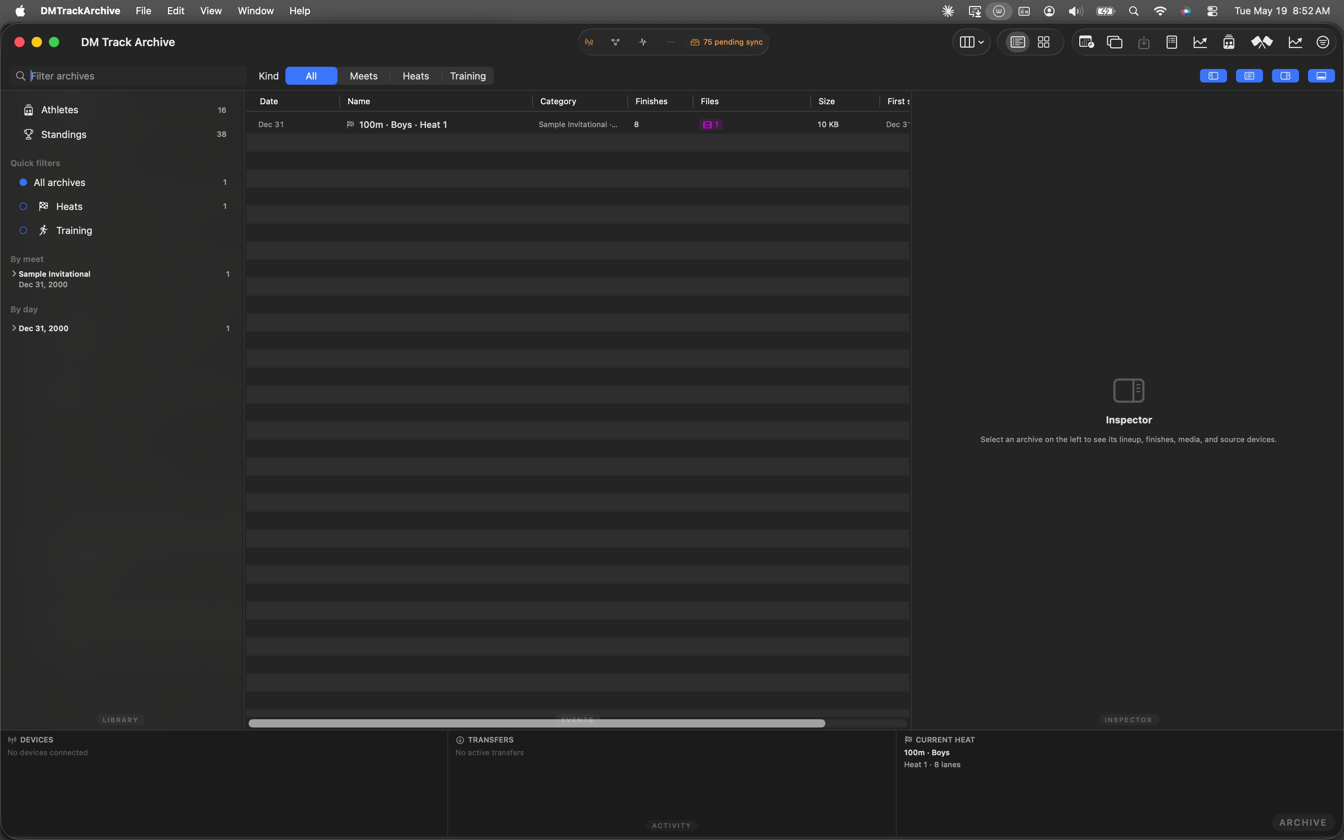Select the All kind tab
Image resolution: width=1344 pixels, height=840 pixels.
click(x=311, y=76)
